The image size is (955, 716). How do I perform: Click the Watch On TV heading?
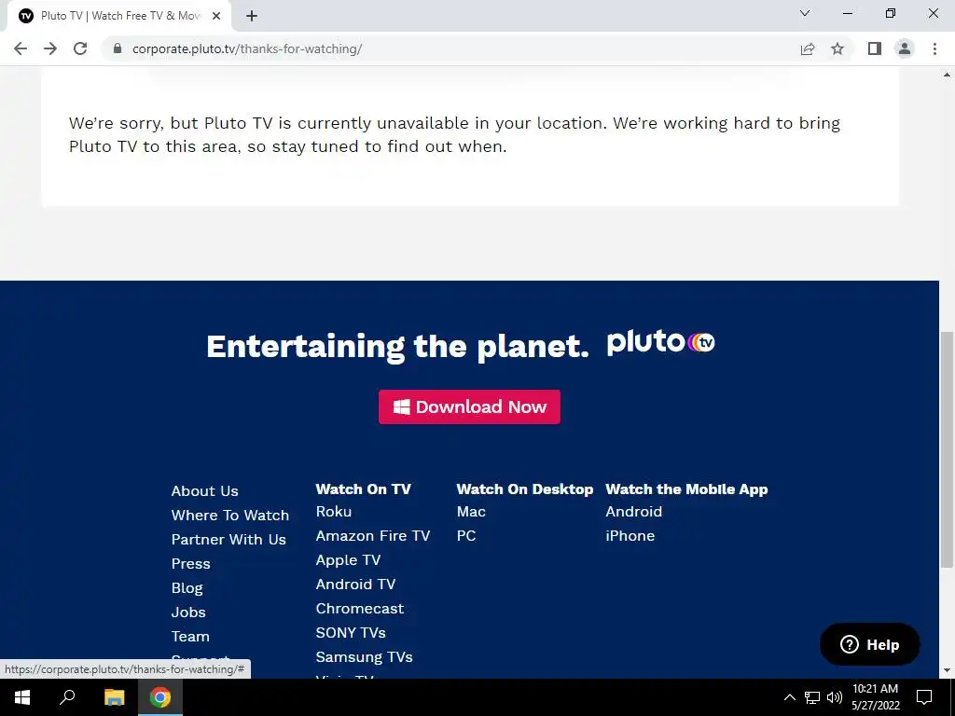pos(363,489)
